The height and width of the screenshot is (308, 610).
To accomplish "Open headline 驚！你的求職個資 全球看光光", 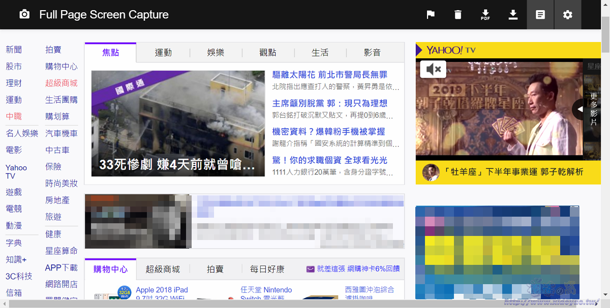I will [330, 160].
